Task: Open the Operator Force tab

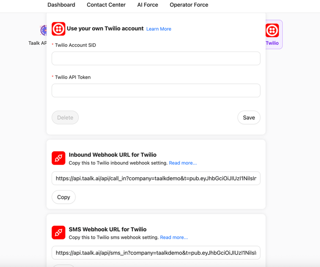Action: [189, 5]
